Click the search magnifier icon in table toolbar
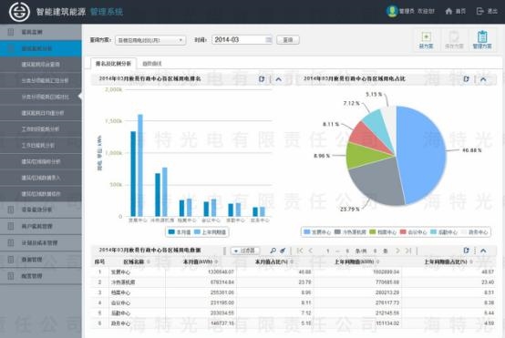505x338 pixels. click(273, 251)
